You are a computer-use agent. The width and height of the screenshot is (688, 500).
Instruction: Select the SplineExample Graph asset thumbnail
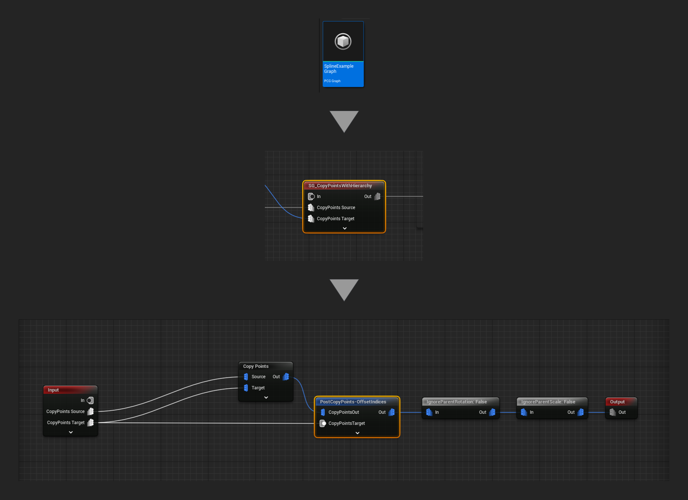click(x=343, y=42)
